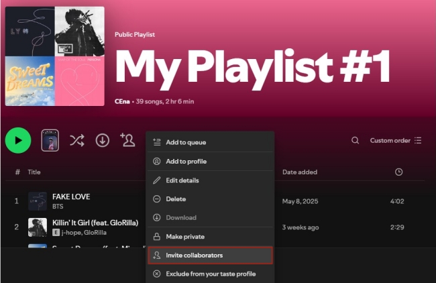The image size is (436, 283).
Task: Click the Public Playlist label
Action: pos(135,35)
